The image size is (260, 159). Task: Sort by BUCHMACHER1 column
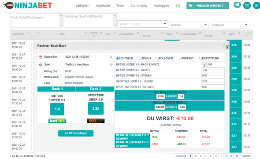click(138, 33)
